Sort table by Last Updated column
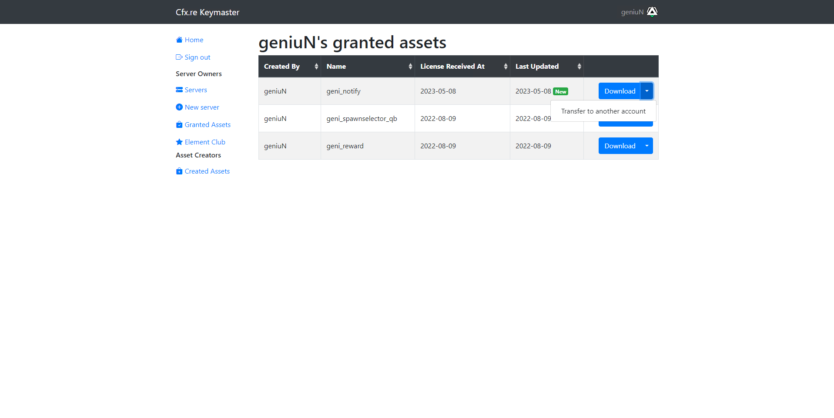 [546, 67]
